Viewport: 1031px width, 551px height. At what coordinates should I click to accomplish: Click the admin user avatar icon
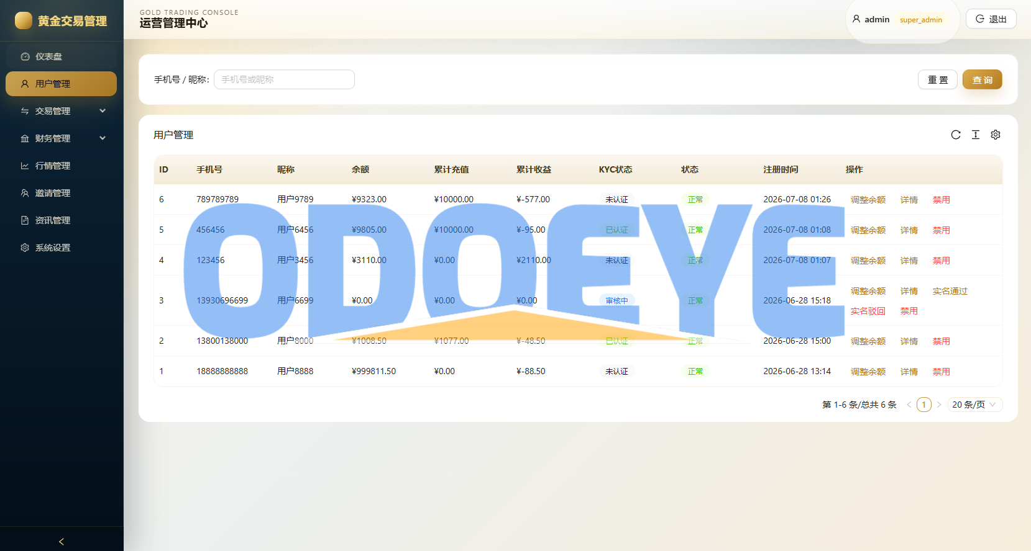click(x=856, y=19)
